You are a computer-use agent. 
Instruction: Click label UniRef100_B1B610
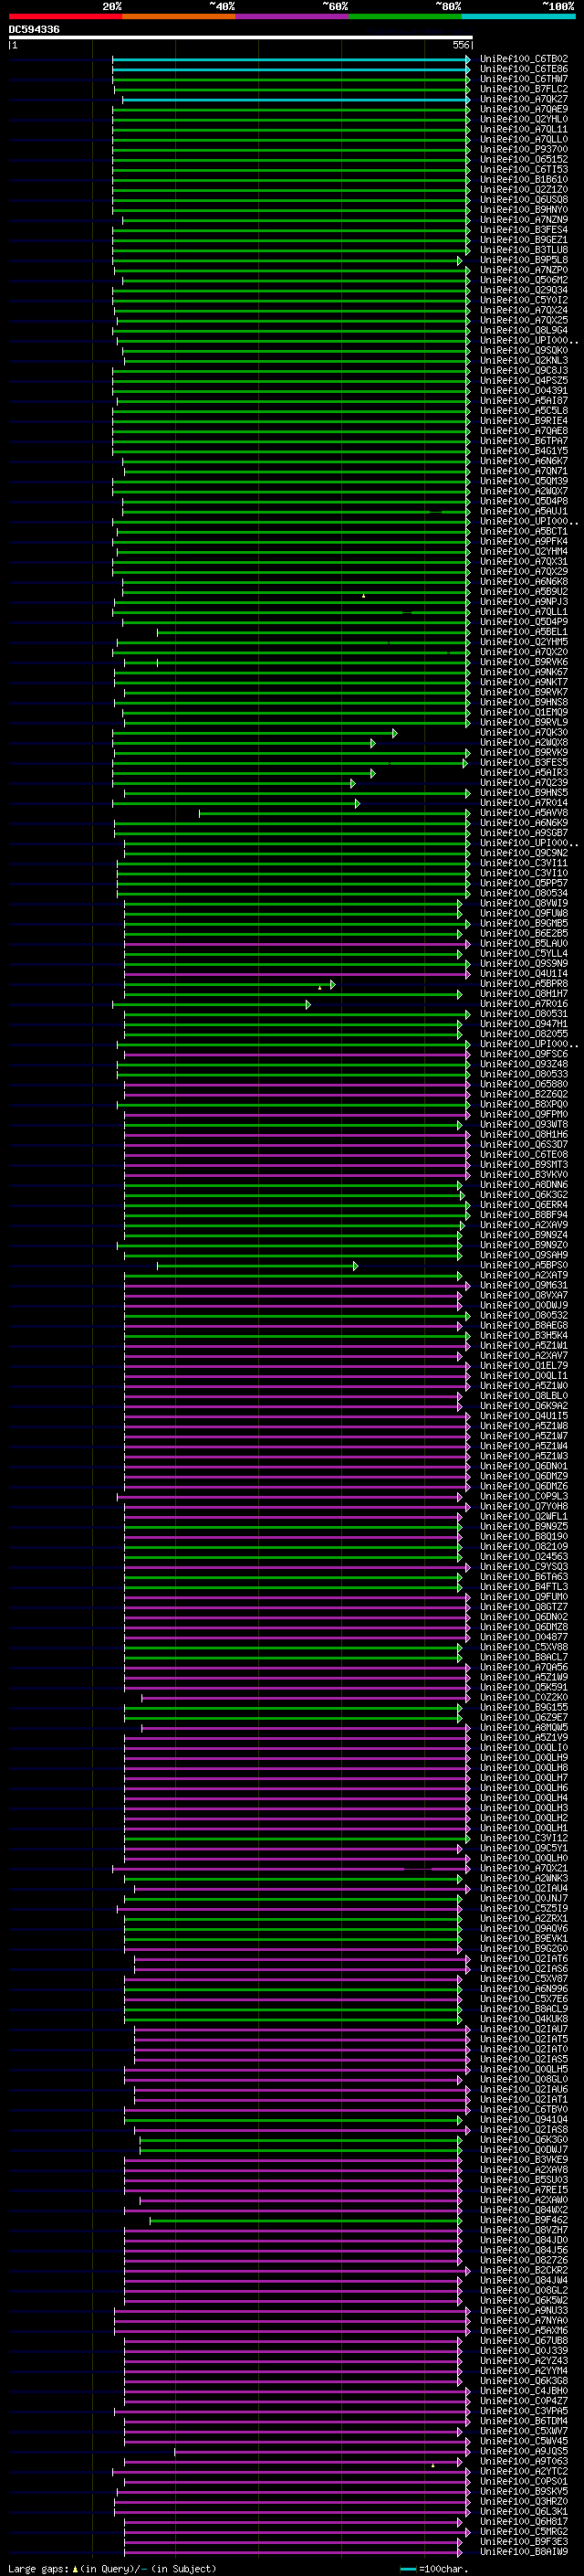524,180
